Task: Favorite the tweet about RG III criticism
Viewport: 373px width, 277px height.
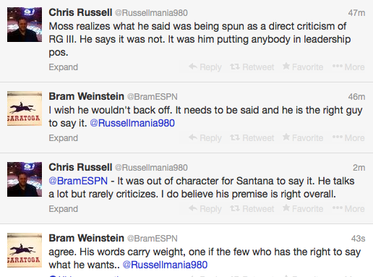Action: [303, 67]
